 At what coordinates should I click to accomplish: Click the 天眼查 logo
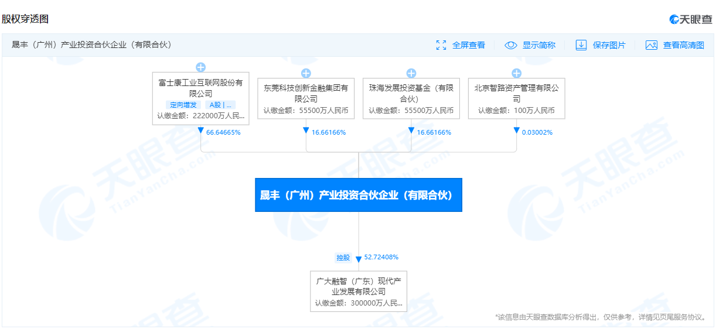(x=691, y=19)
